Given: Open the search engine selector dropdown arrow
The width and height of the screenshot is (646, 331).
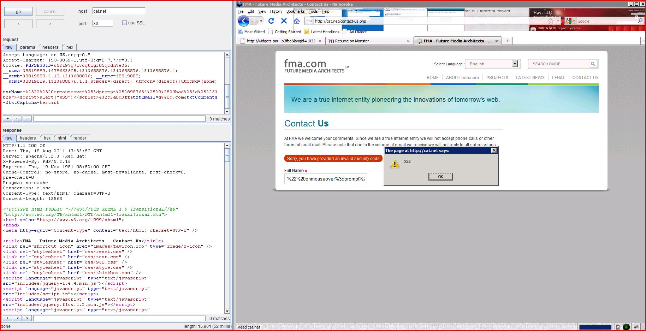Looking at the screenshot, I should [574, 21].
